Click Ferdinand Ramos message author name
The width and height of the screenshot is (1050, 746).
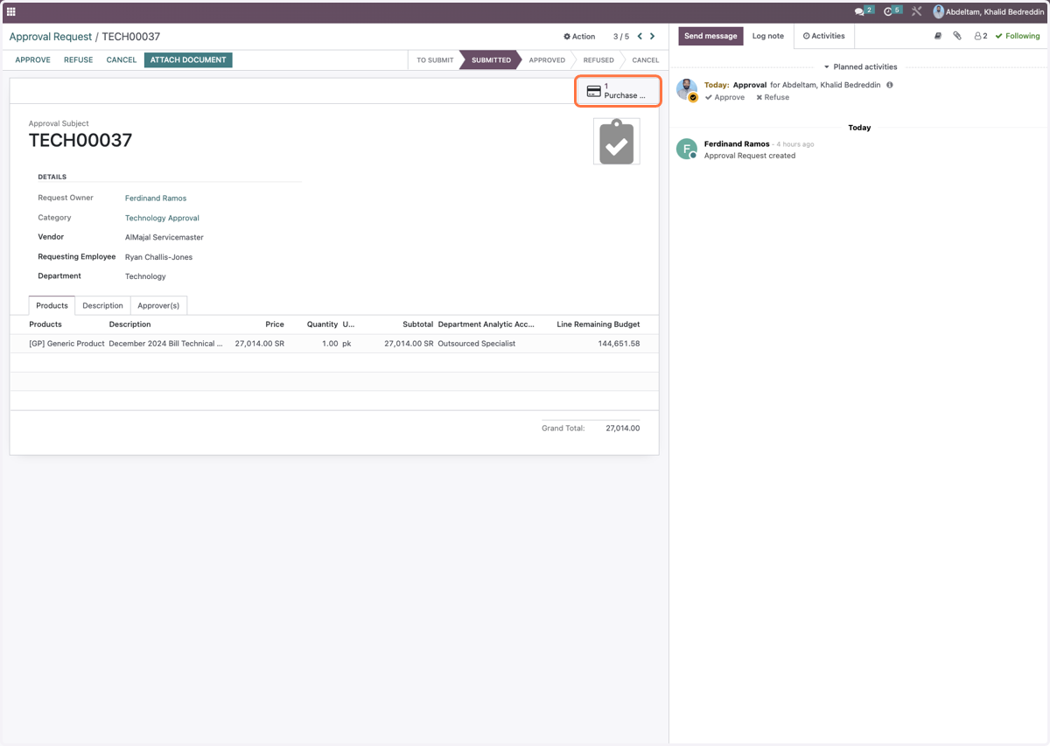tap(737, 143)
